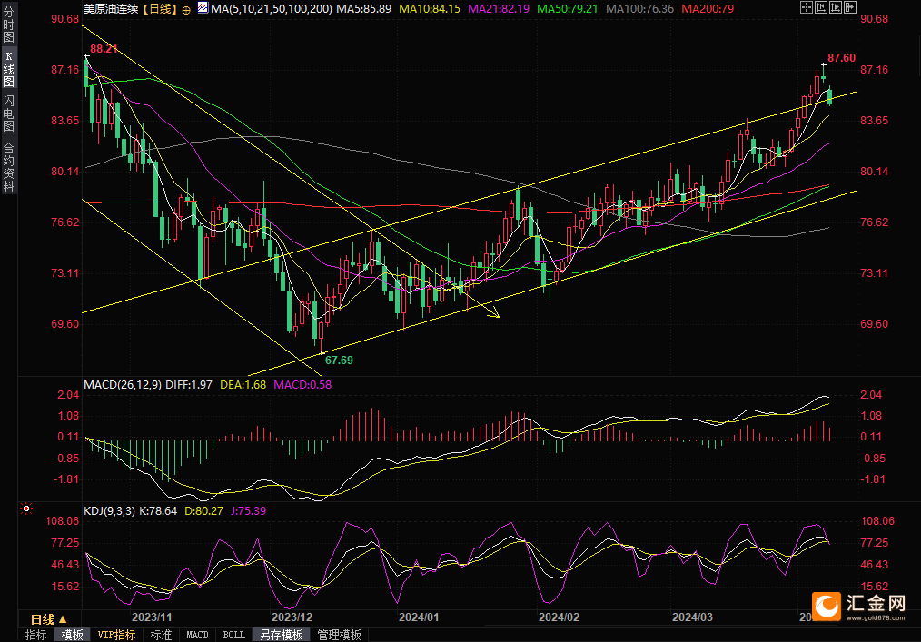The height and width of the screenshot is (642, 921).
Task: Click the 73.11 price on the left axis
Action: (65, 273)
